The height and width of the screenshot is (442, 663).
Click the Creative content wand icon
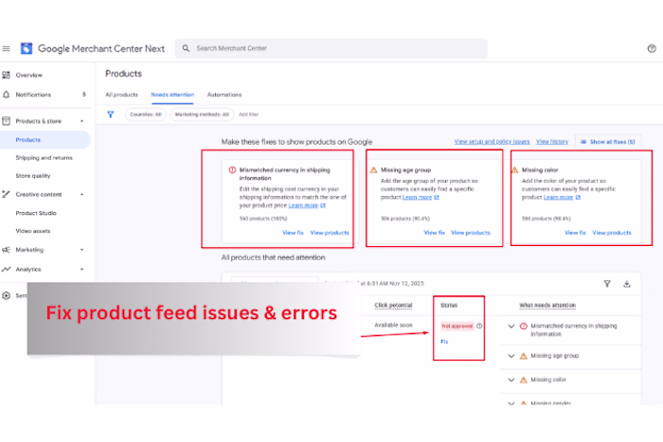coord(6,194)
